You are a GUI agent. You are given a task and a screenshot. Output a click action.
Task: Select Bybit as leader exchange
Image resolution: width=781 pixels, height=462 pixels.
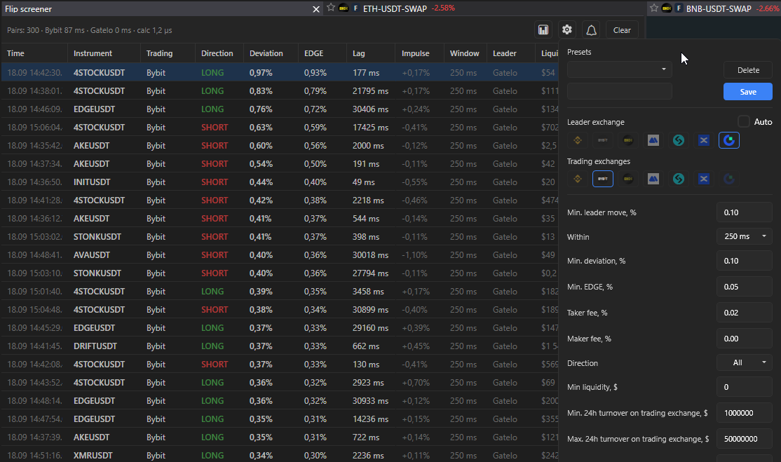tap(603, 140)
